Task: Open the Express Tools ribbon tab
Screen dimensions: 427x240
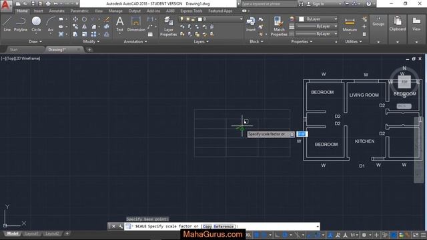Action: point(191,11)
